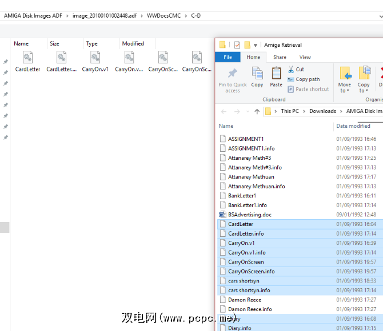Click the Paste clipboard icon
Viewport: 383px width, 331px height.
point(276,73)
